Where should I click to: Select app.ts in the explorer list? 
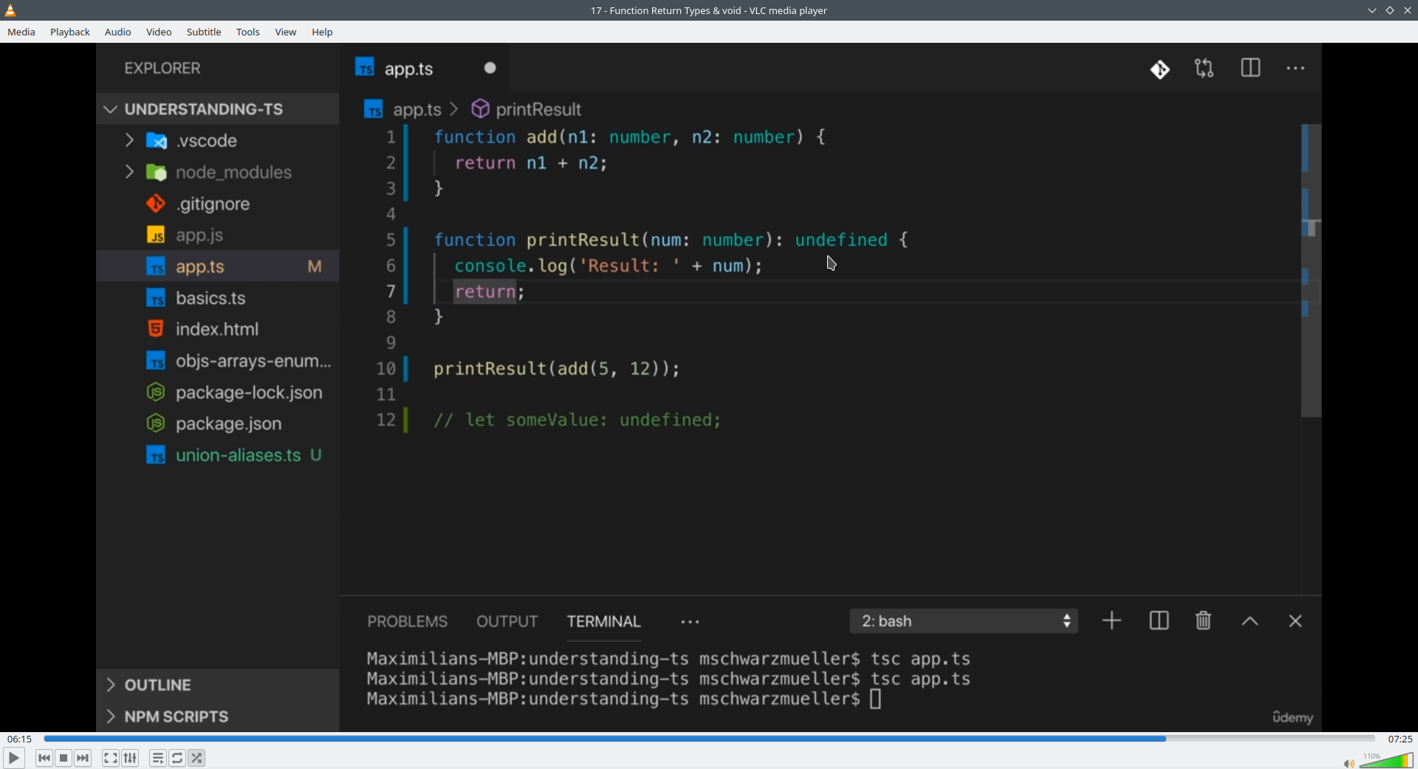[x=218, y=266]
